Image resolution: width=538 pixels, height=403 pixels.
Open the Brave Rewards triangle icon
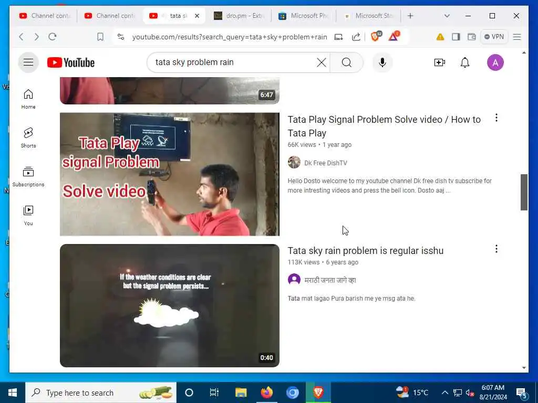(394, 36)
